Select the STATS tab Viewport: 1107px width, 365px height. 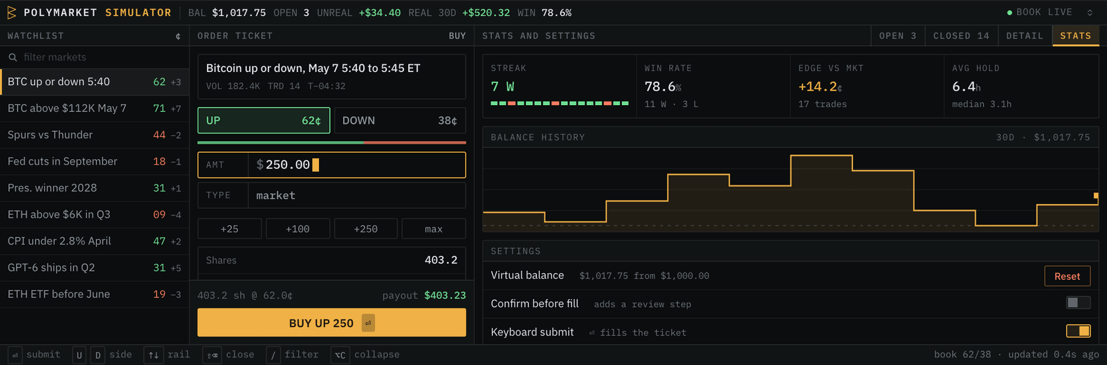pos(1075,36)
